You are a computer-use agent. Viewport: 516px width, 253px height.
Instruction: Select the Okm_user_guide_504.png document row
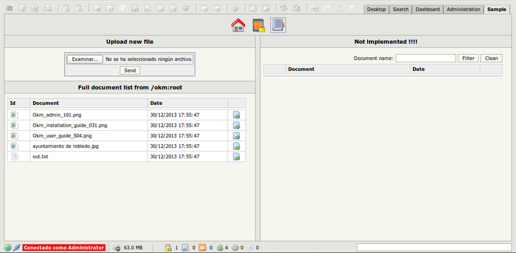tap(126, 136)
